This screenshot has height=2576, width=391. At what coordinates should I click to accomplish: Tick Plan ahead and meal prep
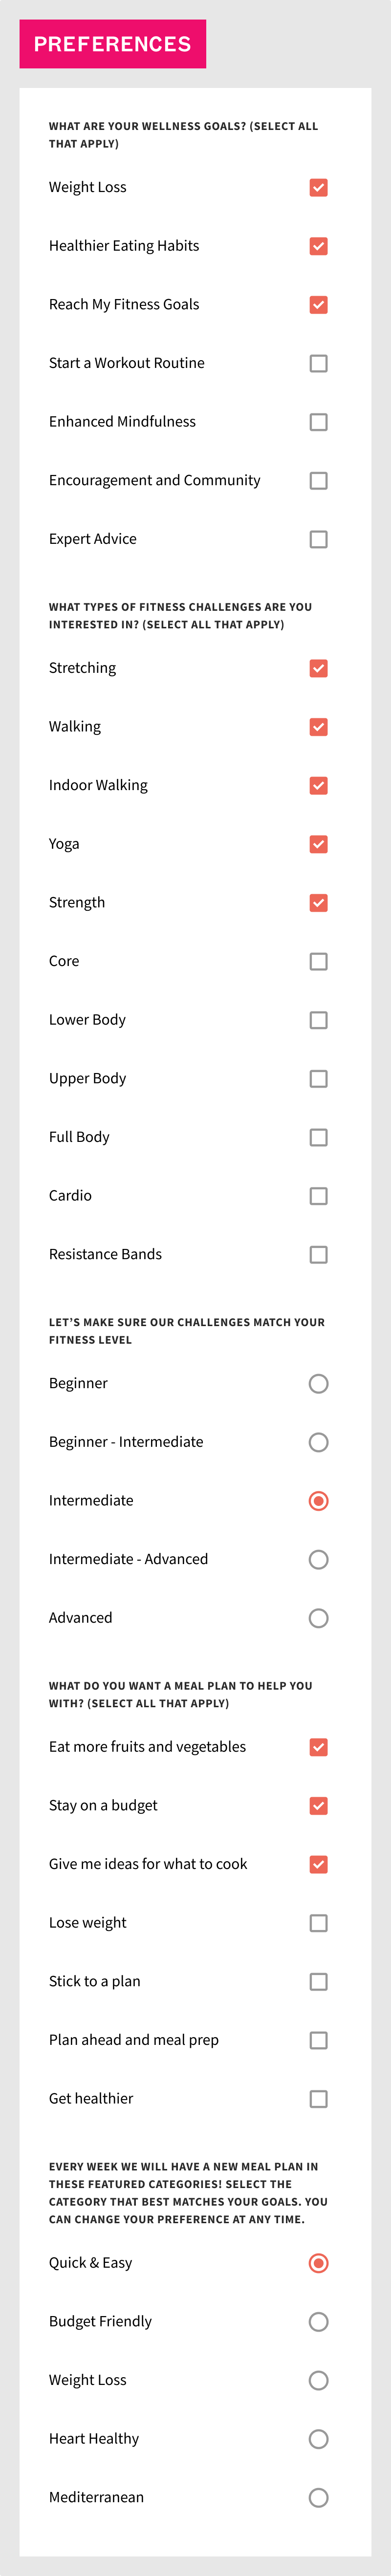click(318, 2040)
